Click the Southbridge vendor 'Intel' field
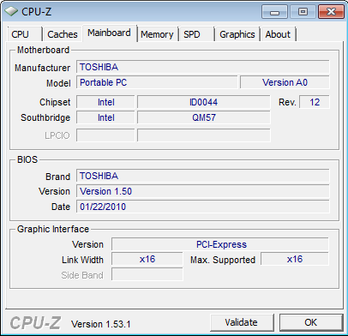Image resolution: width=348 pixels, height=336 pixels. [105, 117]
